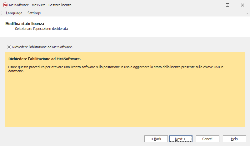This screenshot has height=146, width=250.
Task: Open the Language menu
Action: [14, 13]
